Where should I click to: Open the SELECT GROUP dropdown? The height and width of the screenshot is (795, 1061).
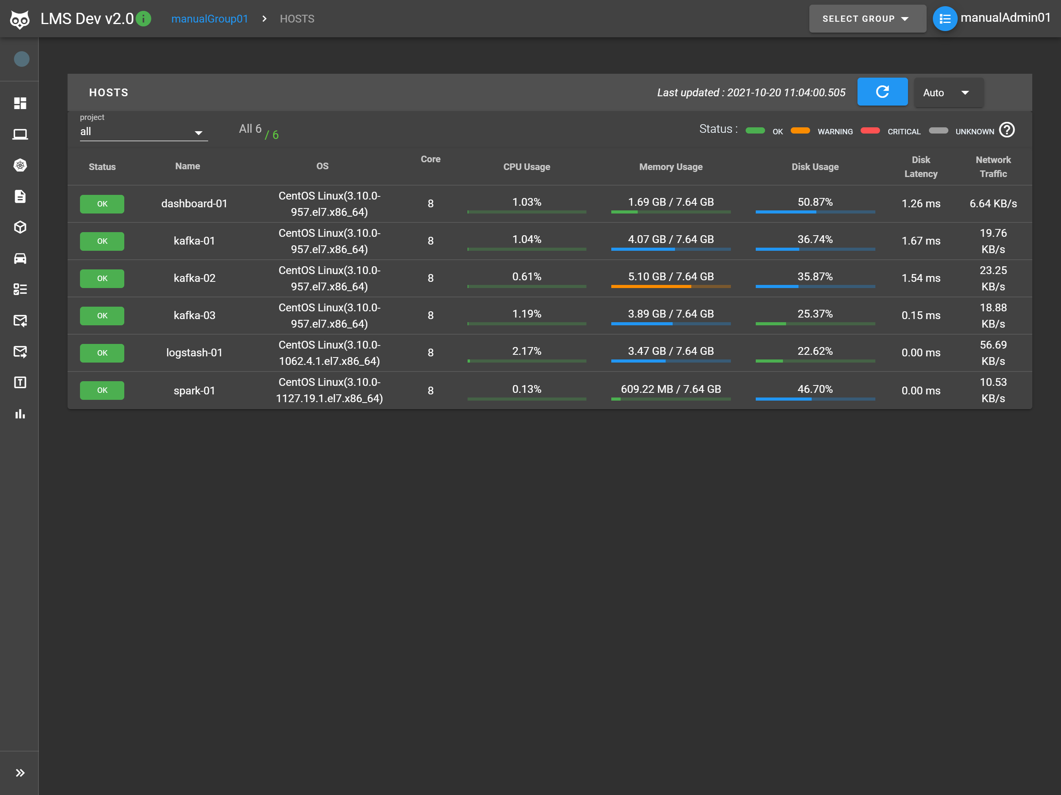[x=867, y=19]
